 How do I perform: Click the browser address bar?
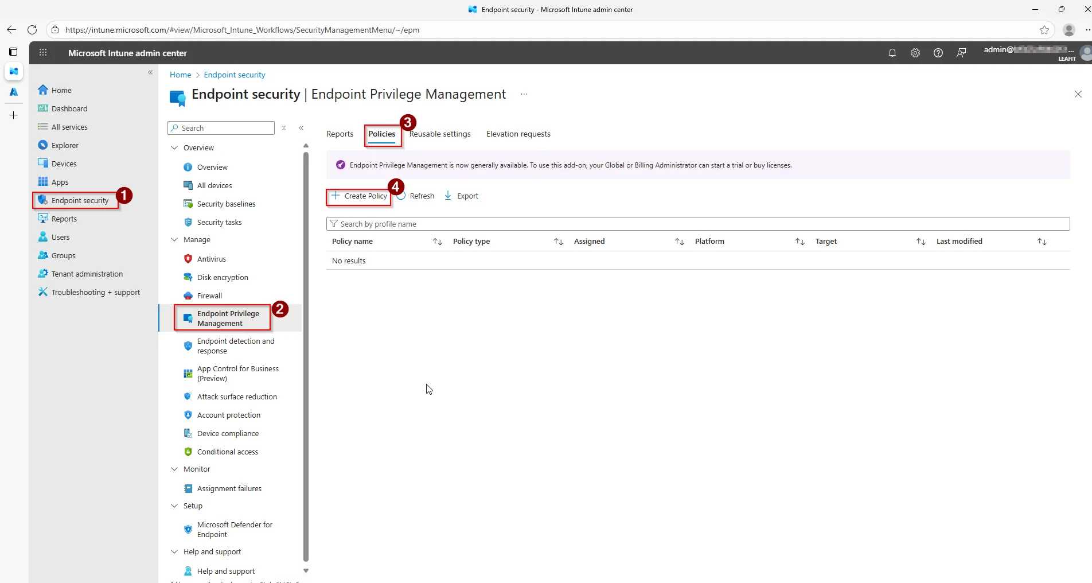click(551, 30)
